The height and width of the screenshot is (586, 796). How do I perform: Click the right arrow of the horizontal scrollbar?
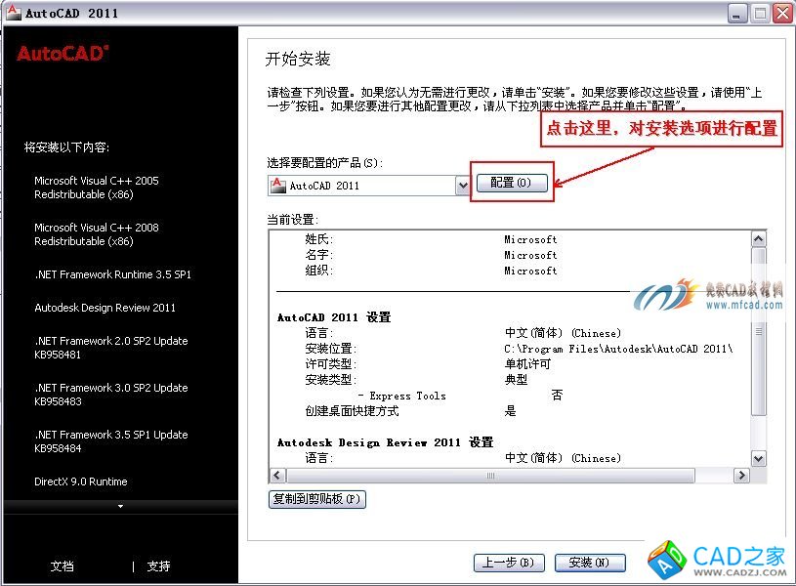pyautogui.click(x=741, y=476)
